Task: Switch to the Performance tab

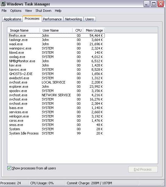Action: coord(52,19)
